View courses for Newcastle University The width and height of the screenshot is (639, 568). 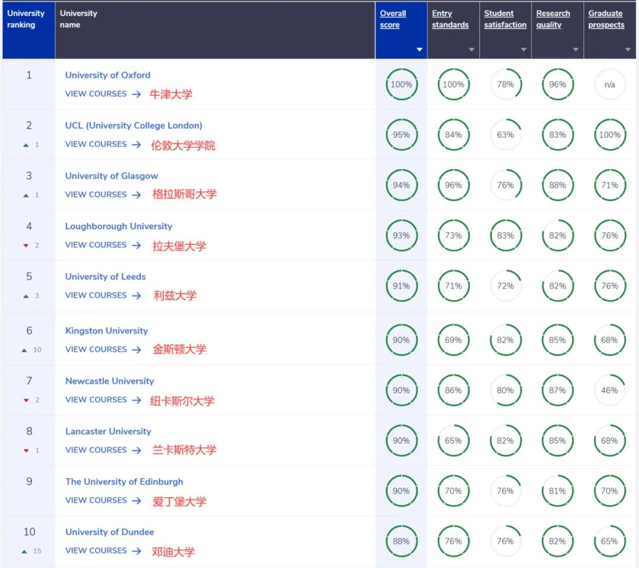103,400
